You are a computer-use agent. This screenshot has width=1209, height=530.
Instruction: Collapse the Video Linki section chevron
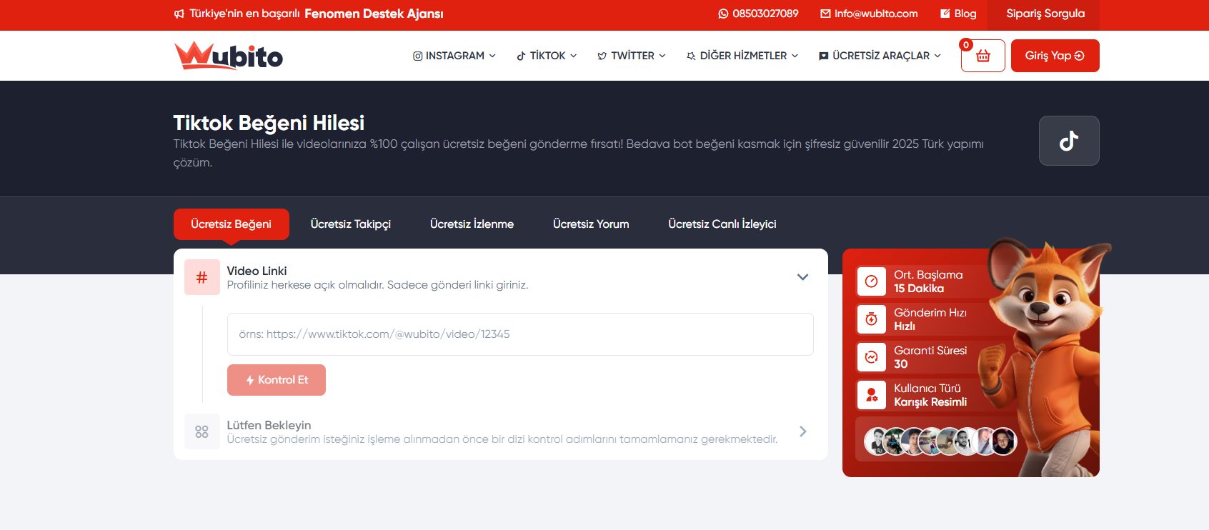point(802,277)
